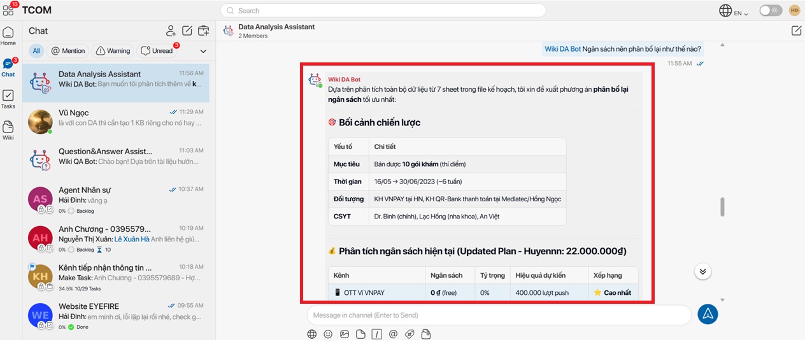Create new group briefcase-plus icon

[x=204, y=31]
